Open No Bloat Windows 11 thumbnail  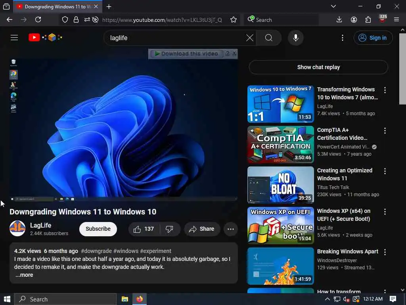tap(280, 185)
